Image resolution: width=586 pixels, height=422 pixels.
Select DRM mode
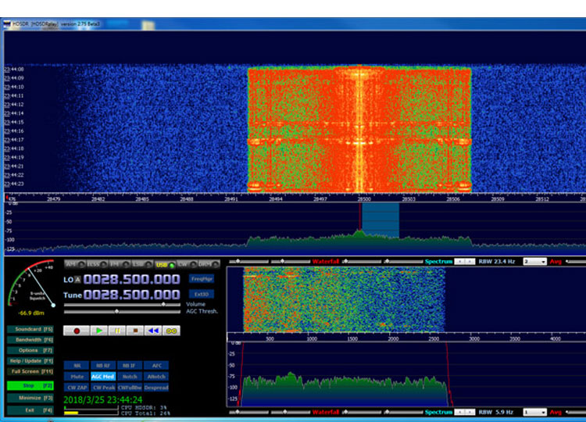(209, 264)
